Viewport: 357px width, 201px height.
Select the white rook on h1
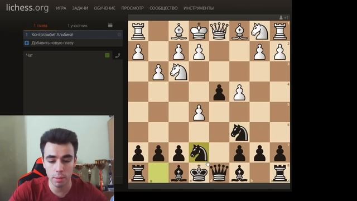[138, 31]
